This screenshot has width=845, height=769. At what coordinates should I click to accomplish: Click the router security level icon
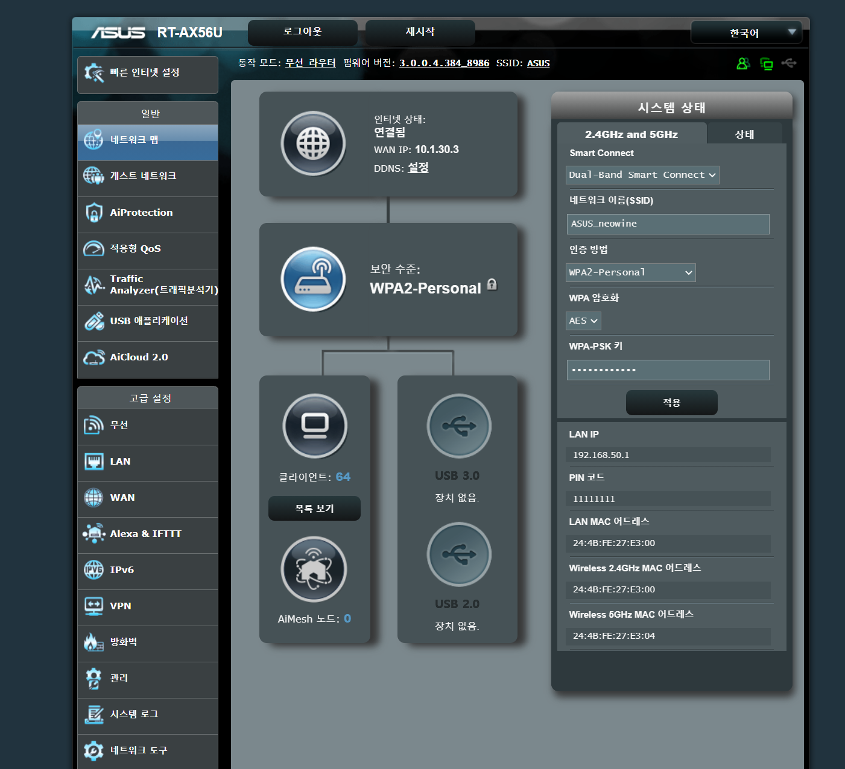(313, 279)
